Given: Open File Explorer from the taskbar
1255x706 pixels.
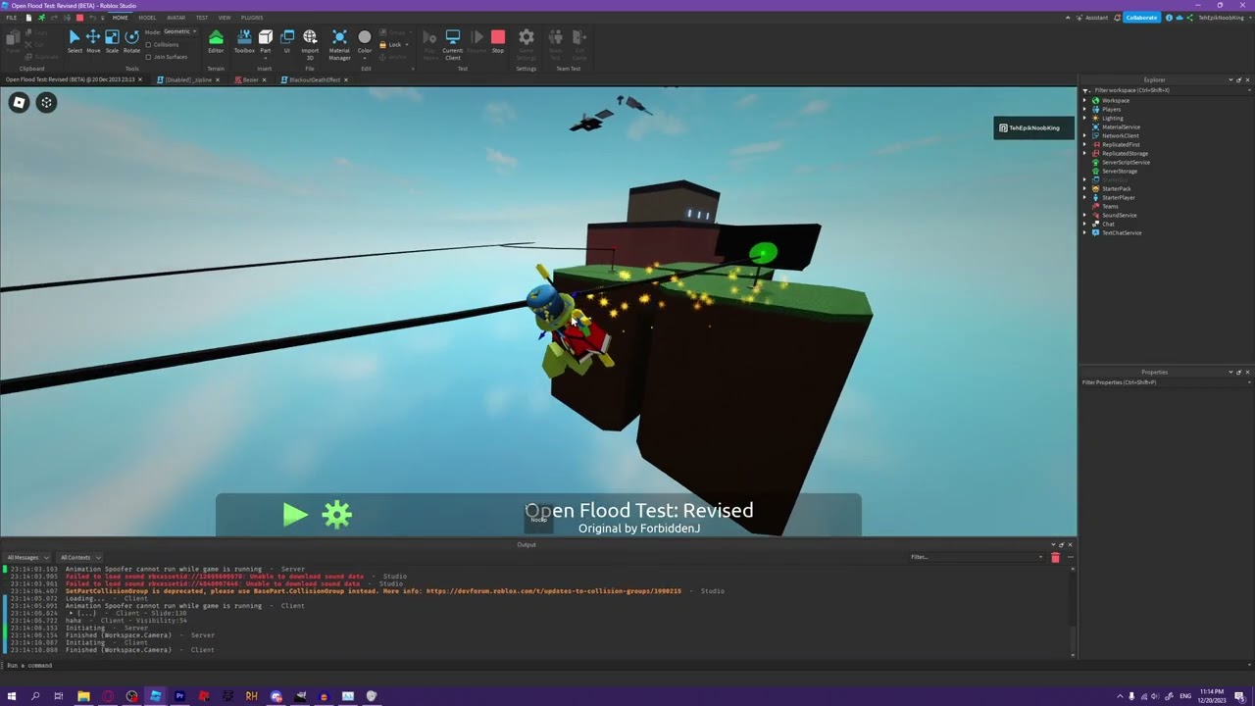Looking at the screenshot, I should [83, 696].
